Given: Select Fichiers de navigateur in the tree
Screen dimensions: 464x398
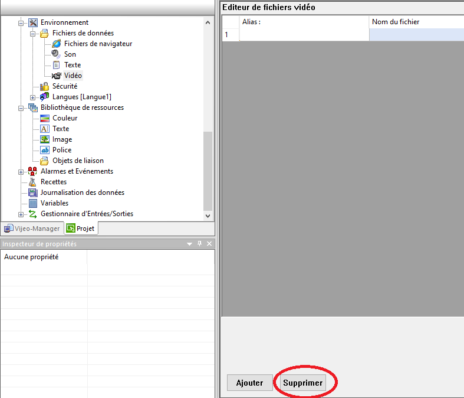Looking at the screenshot, I should (x=98, y=44).
